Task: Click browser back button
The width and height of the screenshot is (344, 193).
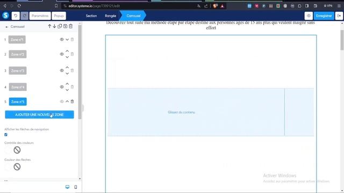Action: [5, 6]
